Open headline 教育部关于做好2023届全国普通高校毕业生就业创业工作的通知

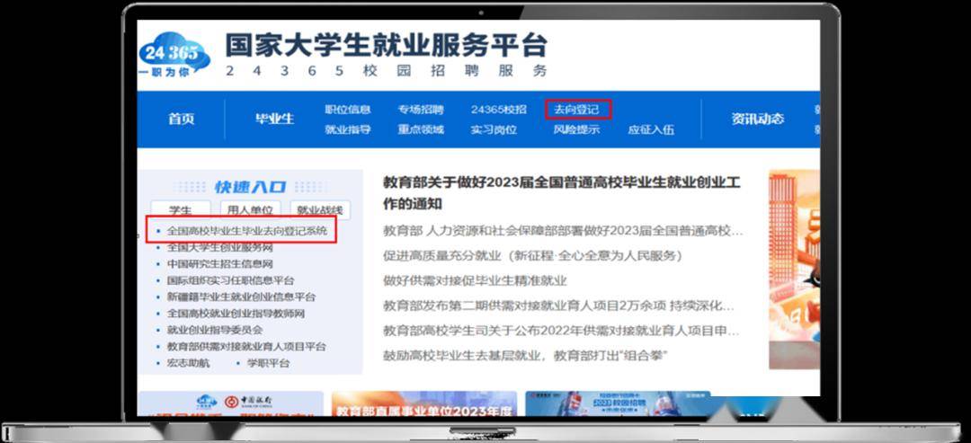pyautogui.click(x=562, y=193)
